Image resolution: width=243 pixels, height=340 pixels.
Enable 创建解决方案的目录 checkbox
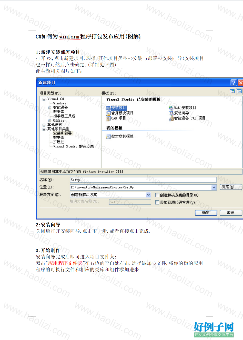[x=157, y=195]
